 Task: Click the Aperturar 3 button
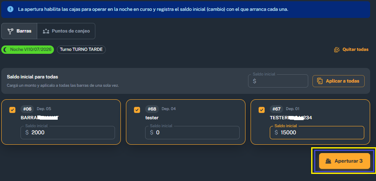click(344, 161)
